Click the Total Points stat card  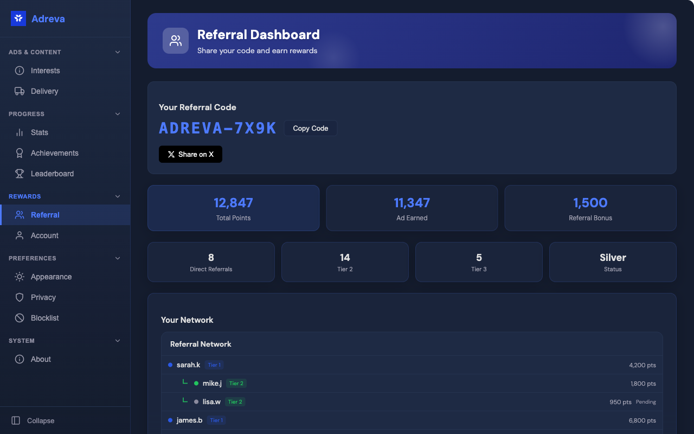233,208
